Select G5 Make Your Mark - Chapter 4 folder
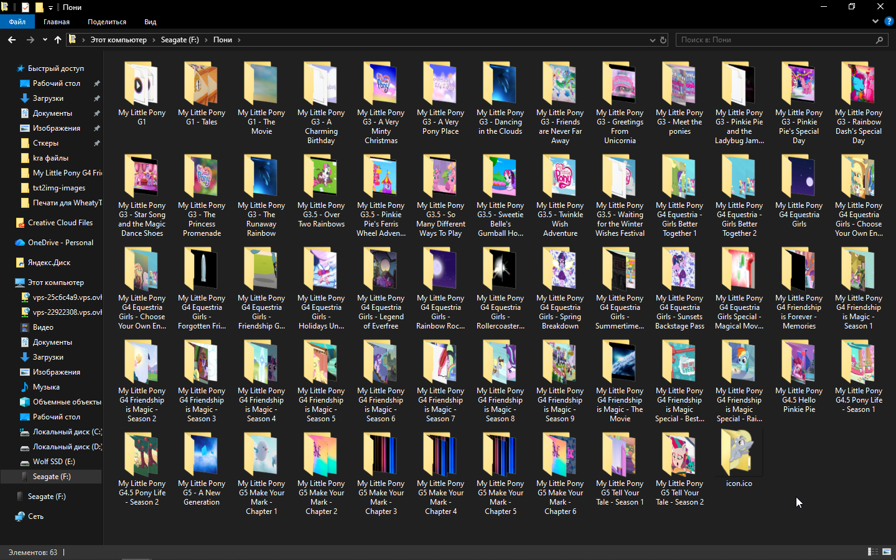 (x=441, y=474)
